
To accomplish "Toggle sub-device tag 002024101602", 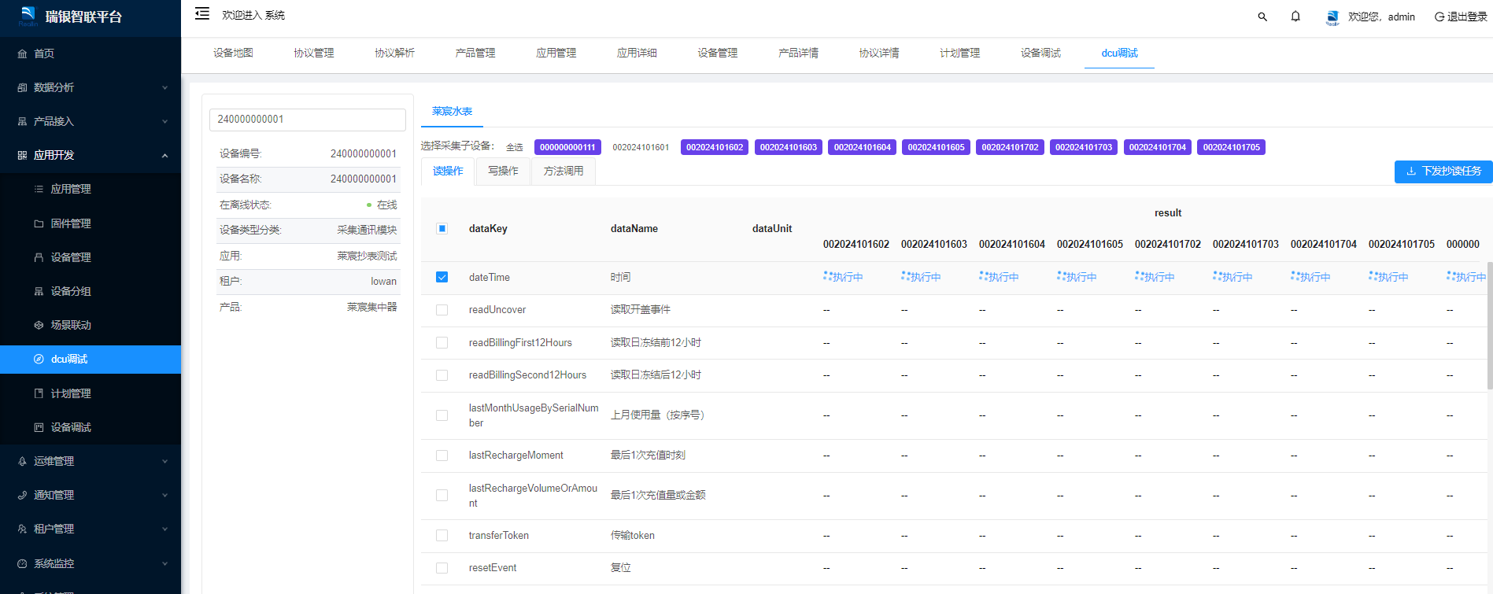I will point(715,147).
